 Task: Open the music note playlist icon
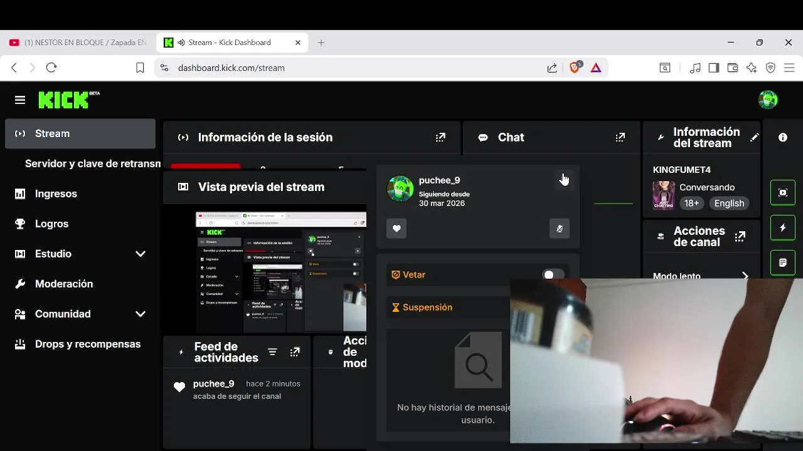click(694, 68)
